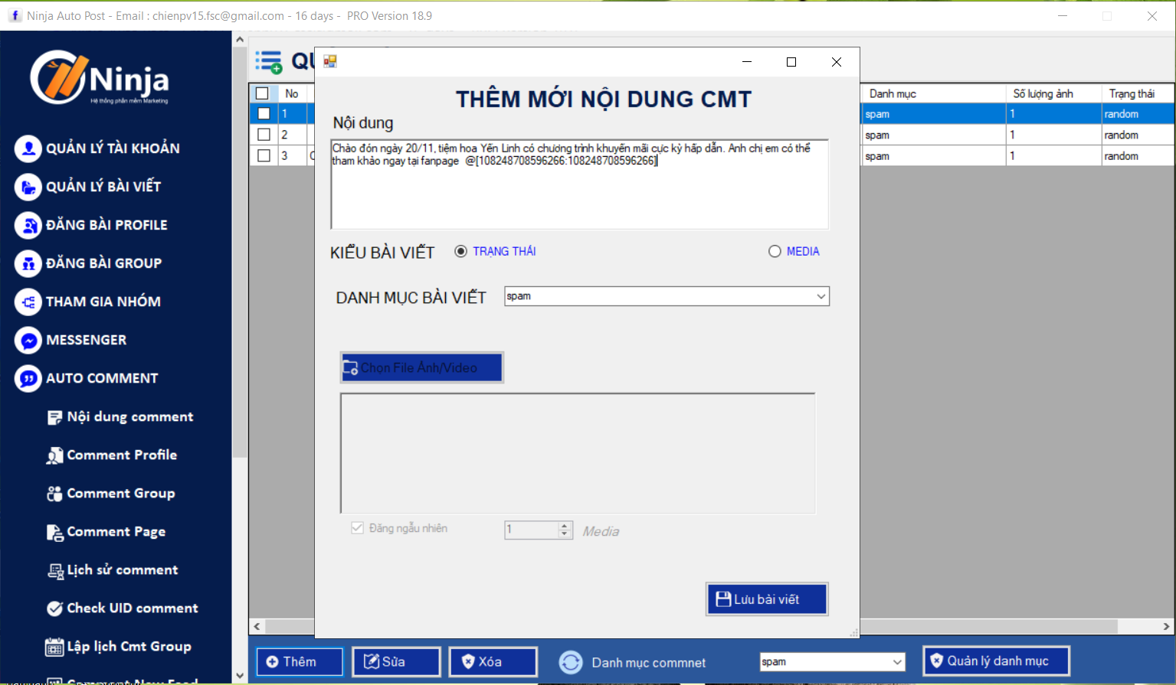The height and width of the screenshot is (685, 1176).
Task: Click the refresh icon beside Danh mục commnet
Action: 571,662
